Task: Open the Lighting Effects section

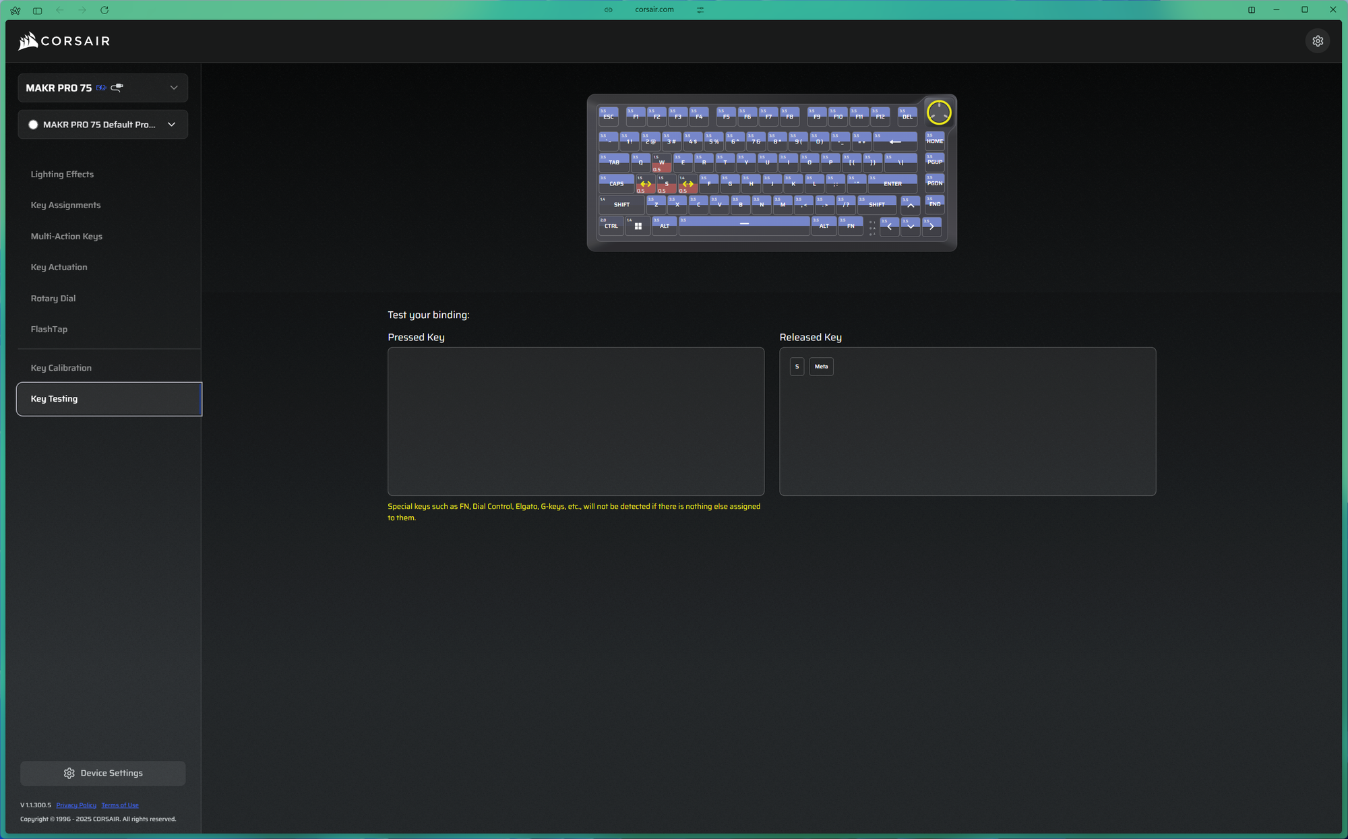Action: click(62, 175)
